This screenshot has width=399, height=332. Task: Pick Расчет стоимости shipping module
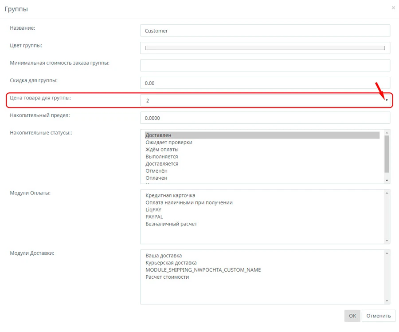point(167,277)
